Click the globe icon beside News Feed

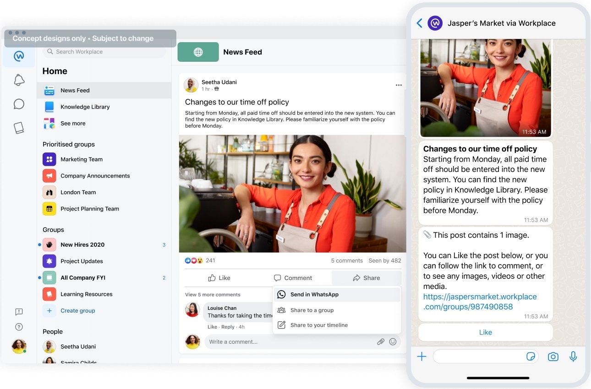click(198, 52)
